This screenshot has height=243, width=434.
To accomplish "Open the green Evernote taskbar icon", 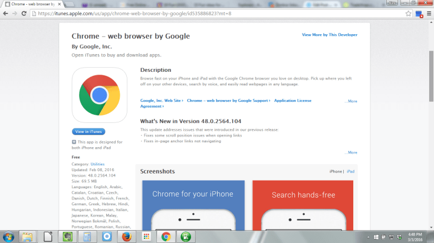I will pyautogui.click(x=67, y=237).
